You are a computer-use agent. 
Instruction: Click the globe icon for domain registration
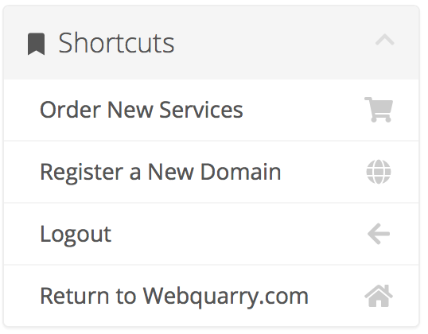tap(379, 172)
